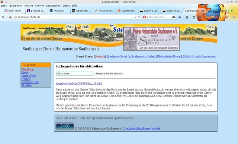Viewport: 238px width, 144px height.
Task: Close the active Saalhauser tab
Action: (203, 11)
